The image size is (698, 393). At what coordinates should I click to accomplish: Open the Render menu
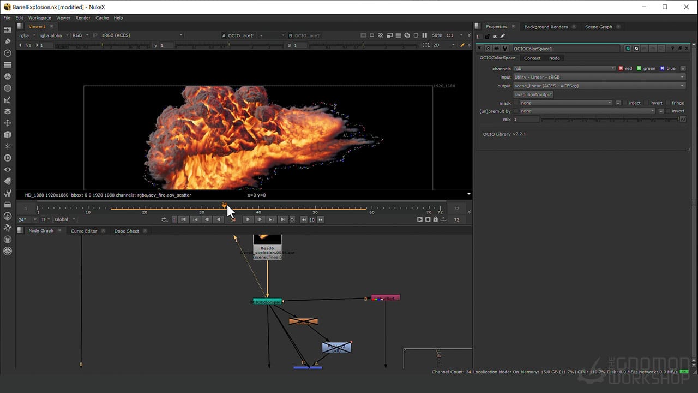click(83, 17)
